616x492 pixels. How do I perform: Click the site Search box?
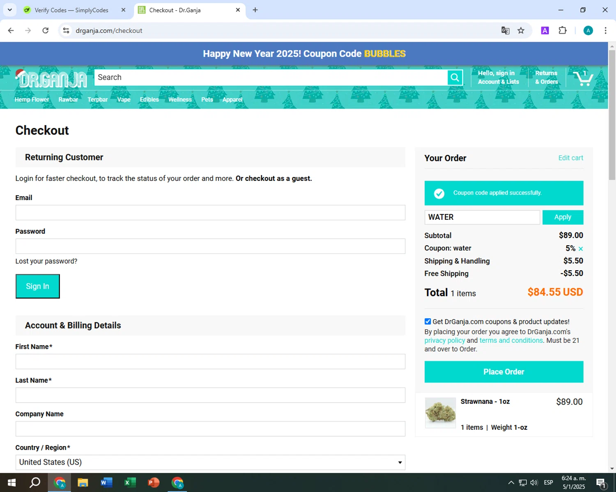pyautogui.click(x=271, y=77)
